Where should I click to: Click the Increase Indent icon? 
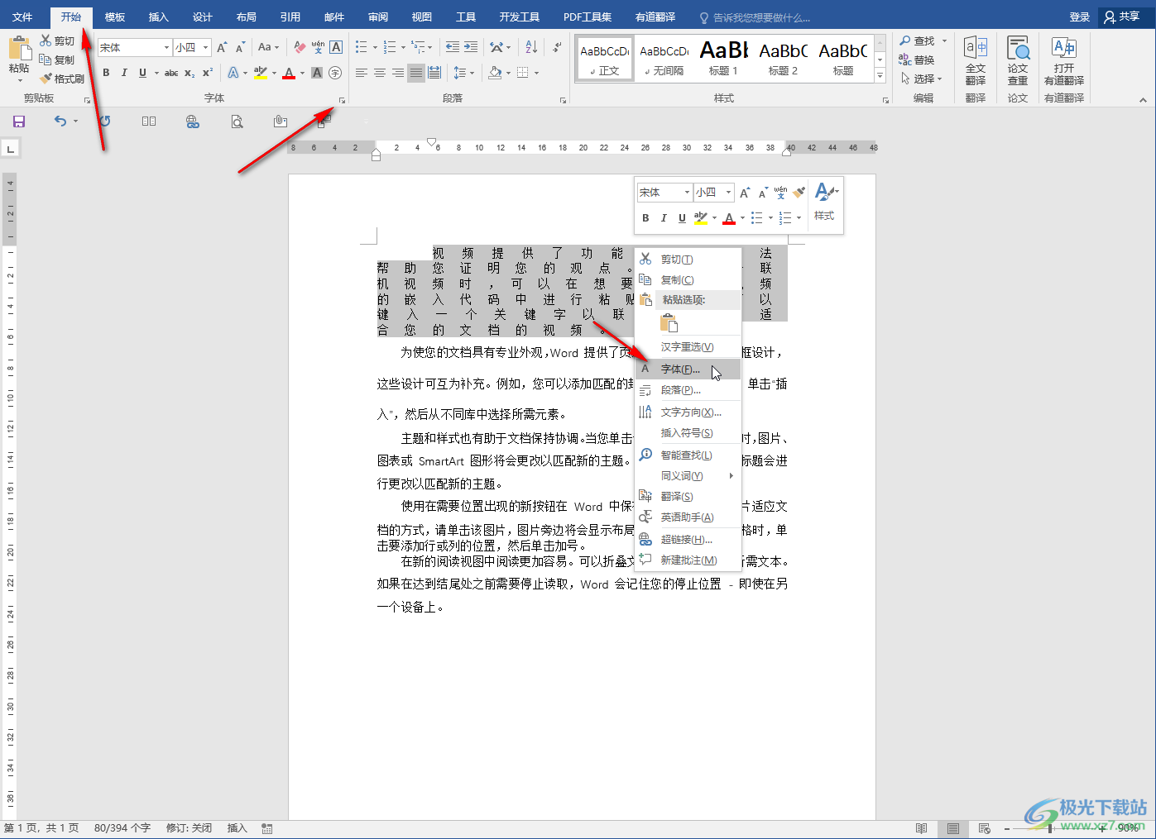[x=471, y=47]
